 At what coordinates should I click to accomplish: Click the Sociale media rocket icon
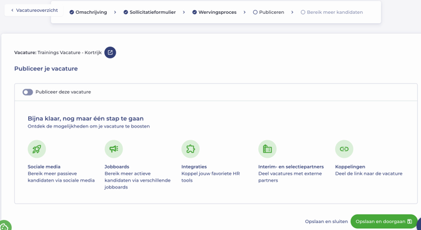coord(37,149)
